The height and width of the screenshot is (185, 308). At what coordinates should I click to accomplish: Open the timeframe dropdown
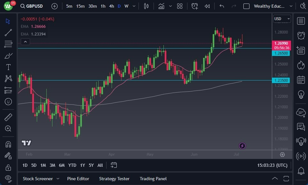[x=134, y=6]
